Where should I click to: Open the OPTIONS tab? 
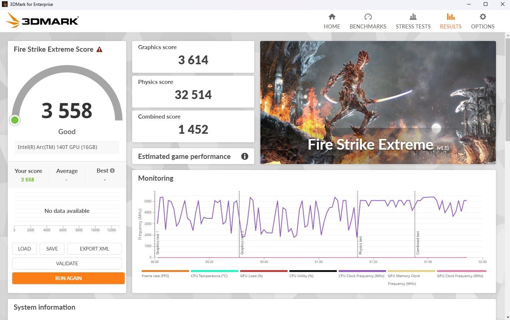point(483,21)
